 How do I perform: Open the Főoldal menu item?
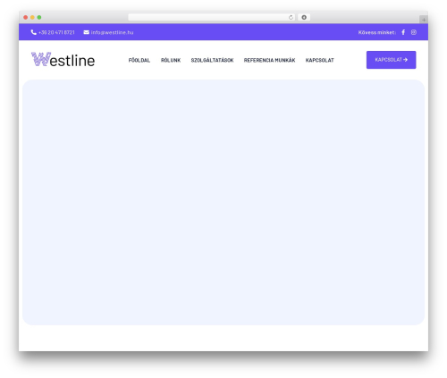tap(139, 60)
